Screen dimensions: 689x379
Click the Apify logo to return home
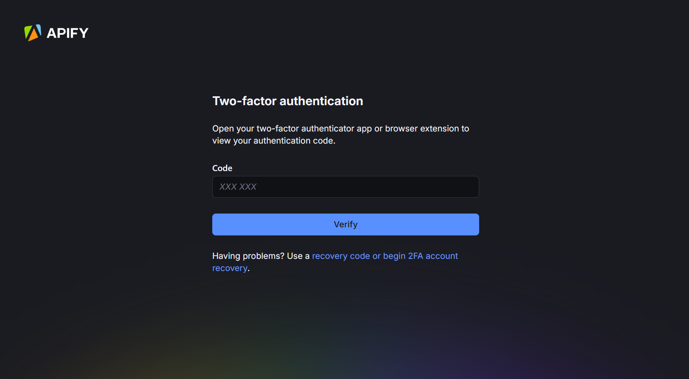click(55, 32)
